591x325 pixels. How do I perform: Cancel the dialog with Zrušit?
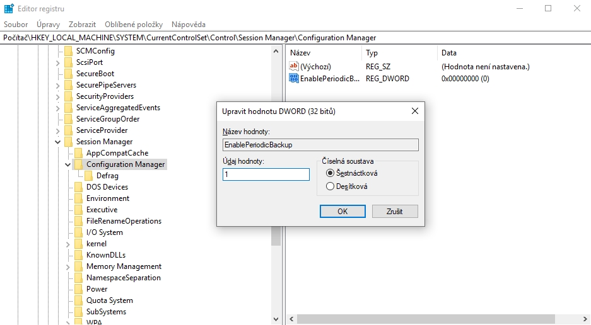tap(395, 211)
